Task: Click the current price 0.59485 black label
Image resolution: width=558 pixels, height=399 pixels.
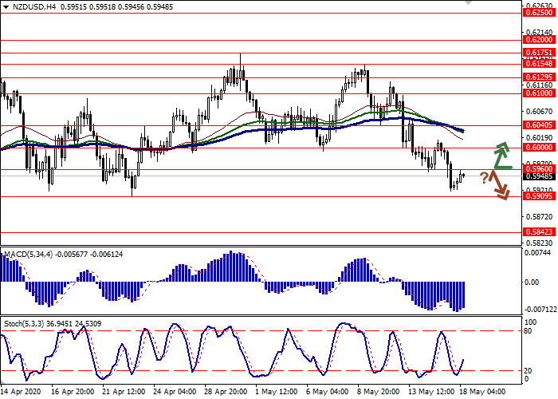Action: coord(538,176)
